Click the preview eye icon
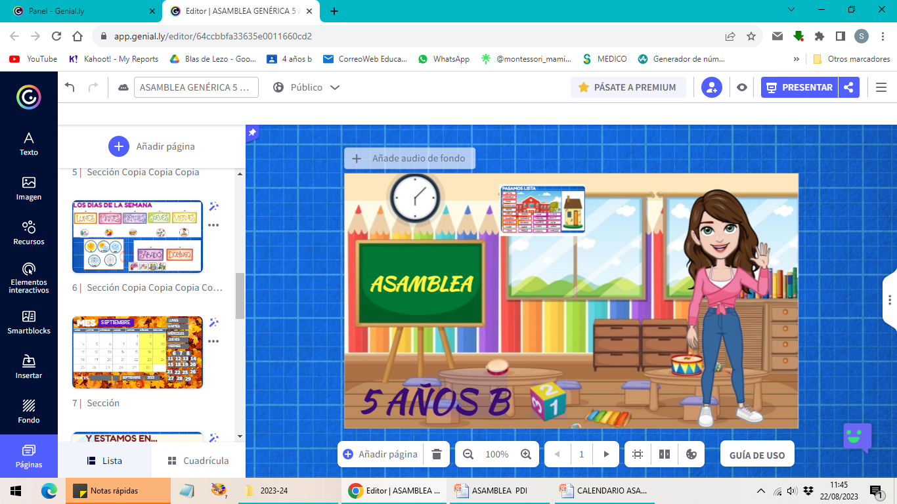This screenshot has width=897, height=504. point(742,87)
